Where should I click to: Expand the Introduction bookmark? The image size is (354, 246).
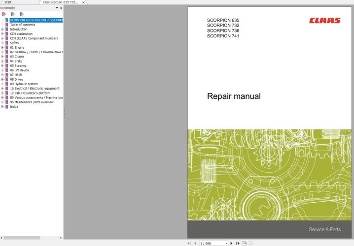point(2,30)
